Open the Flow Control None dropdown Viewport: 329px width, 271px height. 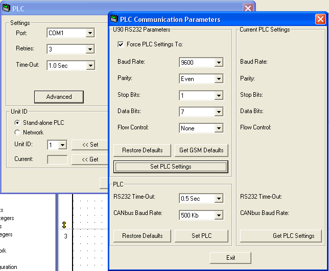[x=219, y=128]
